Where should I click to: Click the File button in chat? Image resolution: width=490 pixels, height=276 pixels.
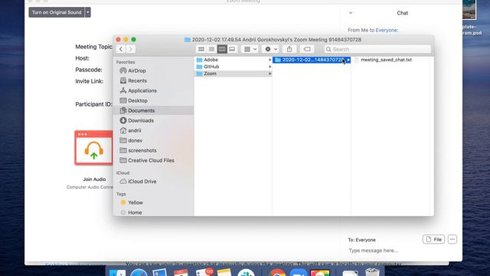coord(434,239)
